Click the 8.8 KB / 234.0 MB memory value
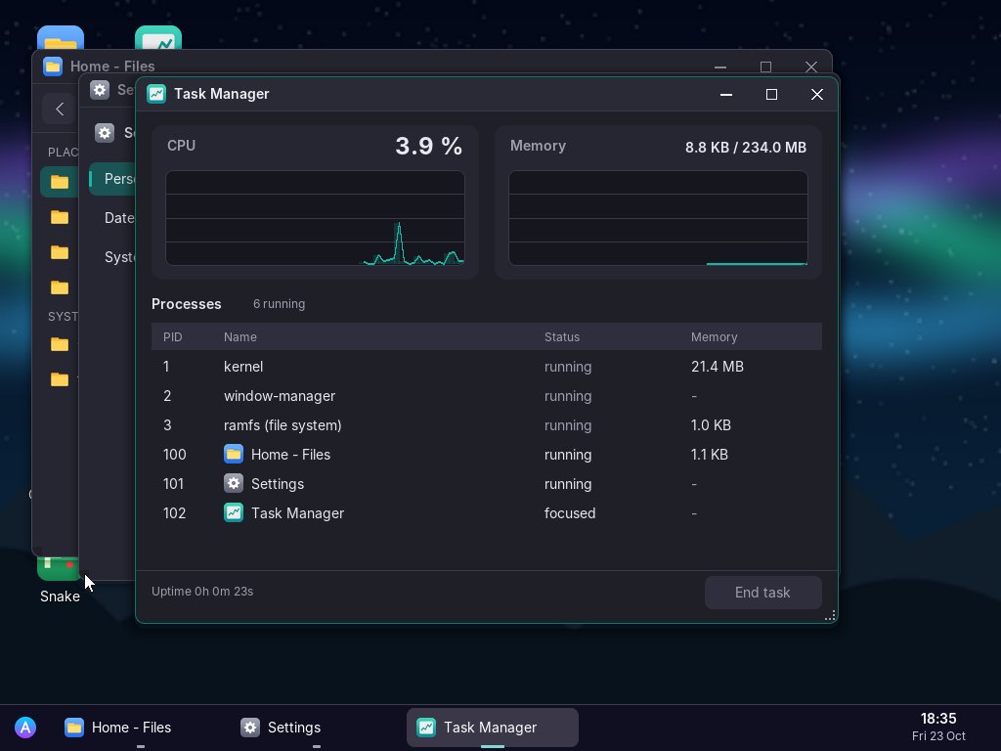Image resolution: width=1001 pixels, height=751 pixels. coord(746,148)
